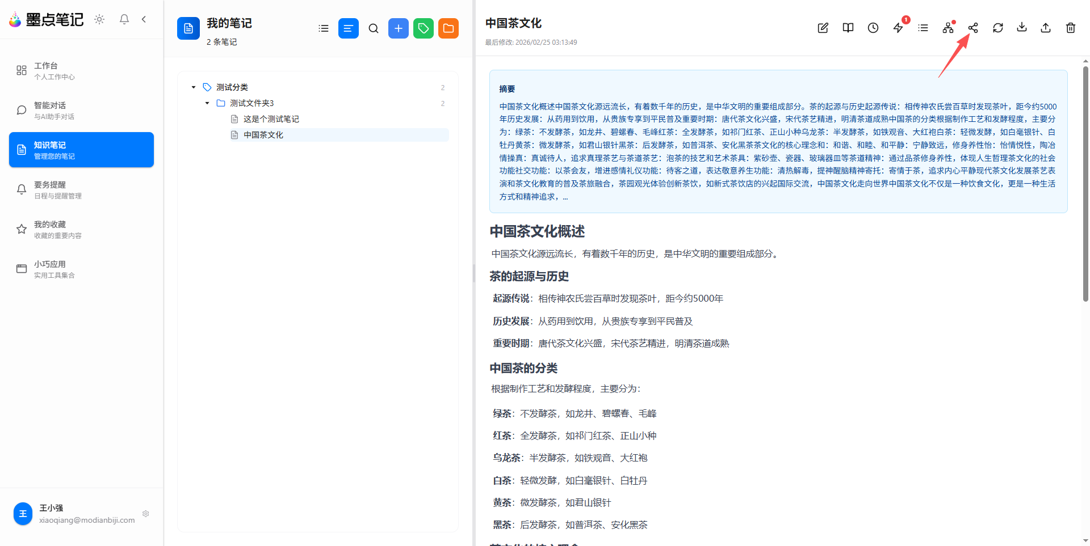1090x546 pixels.
Task: Collapse the 测试分类 tree node
Action: [x=193, y=87]
